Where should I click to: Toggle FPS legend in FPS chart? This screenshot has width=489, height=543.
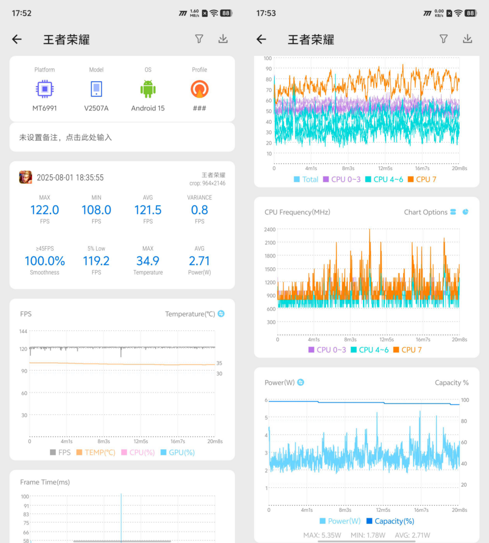click(60, 452)
